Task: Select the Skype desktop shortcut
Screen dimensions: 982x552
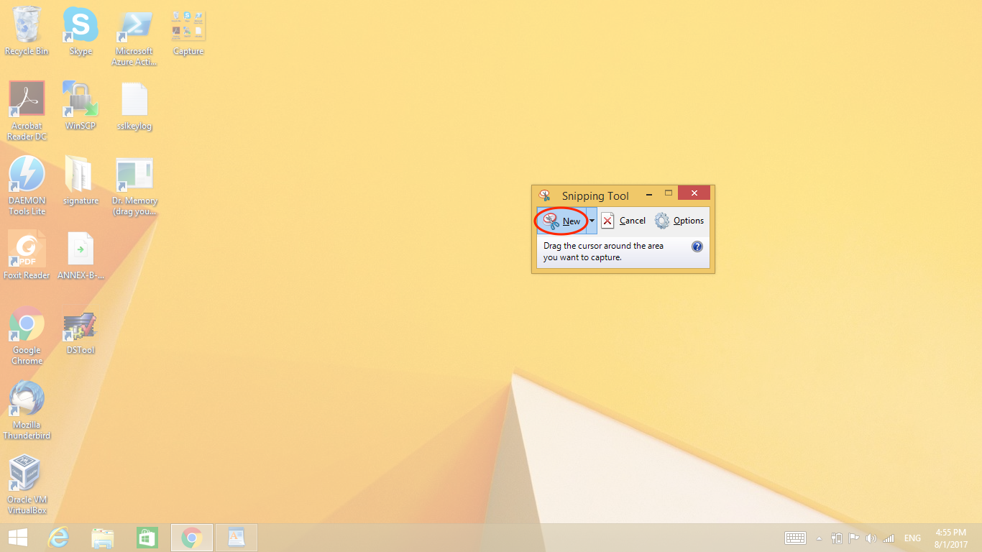Action: pyautogui.click(x=81, y=31)
